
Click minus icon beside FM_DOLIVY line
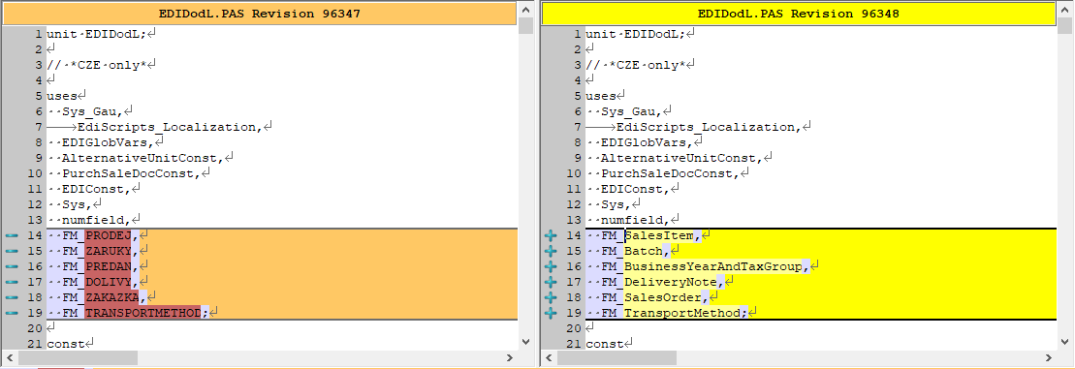(x=12, y=282)
